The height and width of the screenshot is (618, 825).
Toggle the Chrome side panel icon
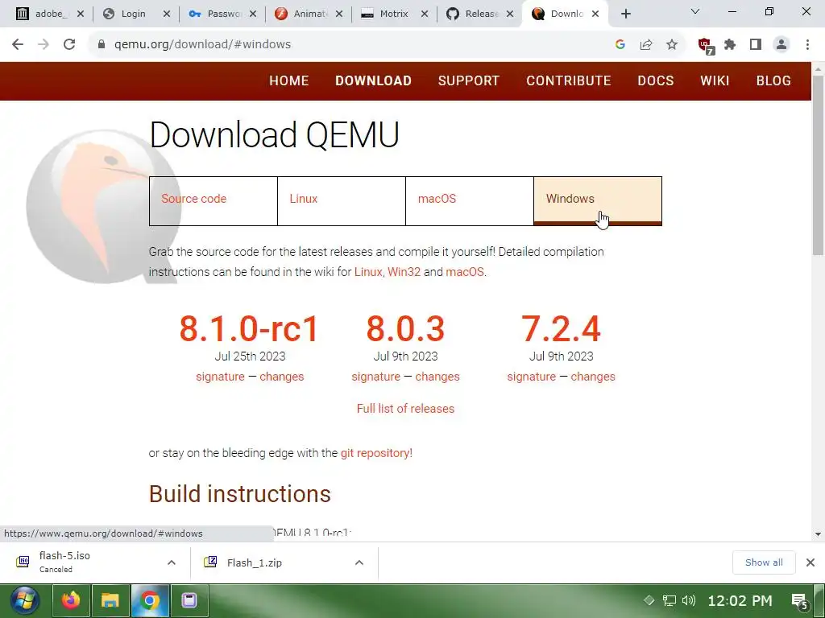tap(756, 45)
